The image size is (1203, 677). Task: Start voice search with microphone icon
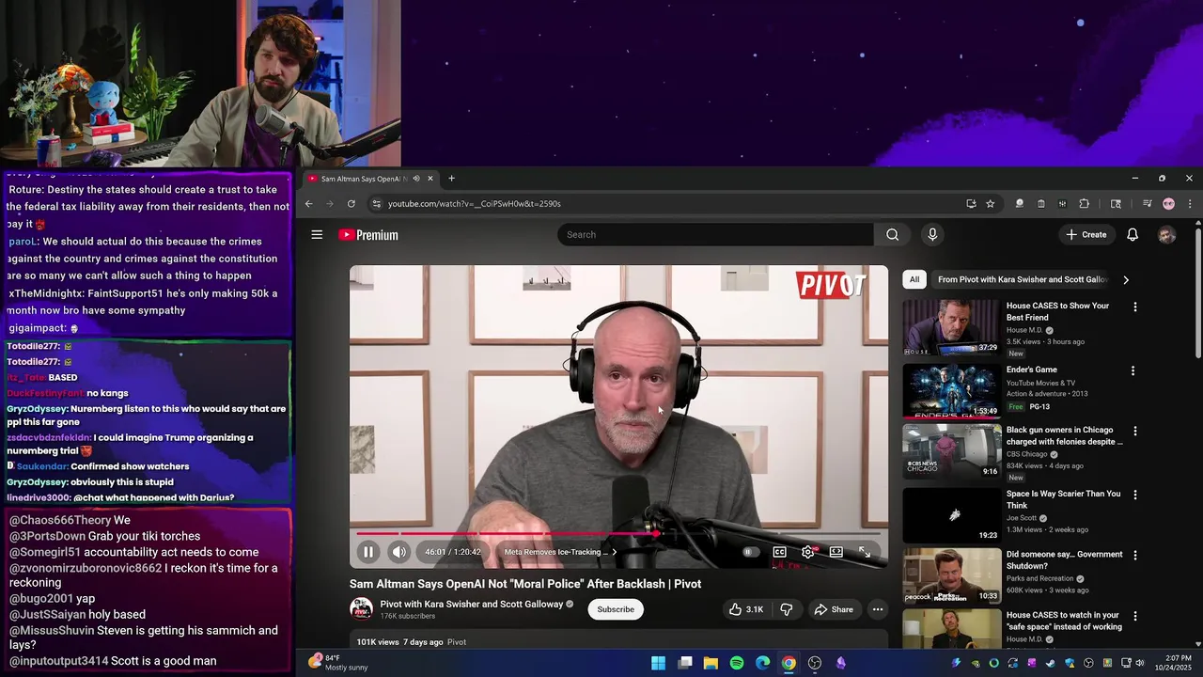pos(932,235)
